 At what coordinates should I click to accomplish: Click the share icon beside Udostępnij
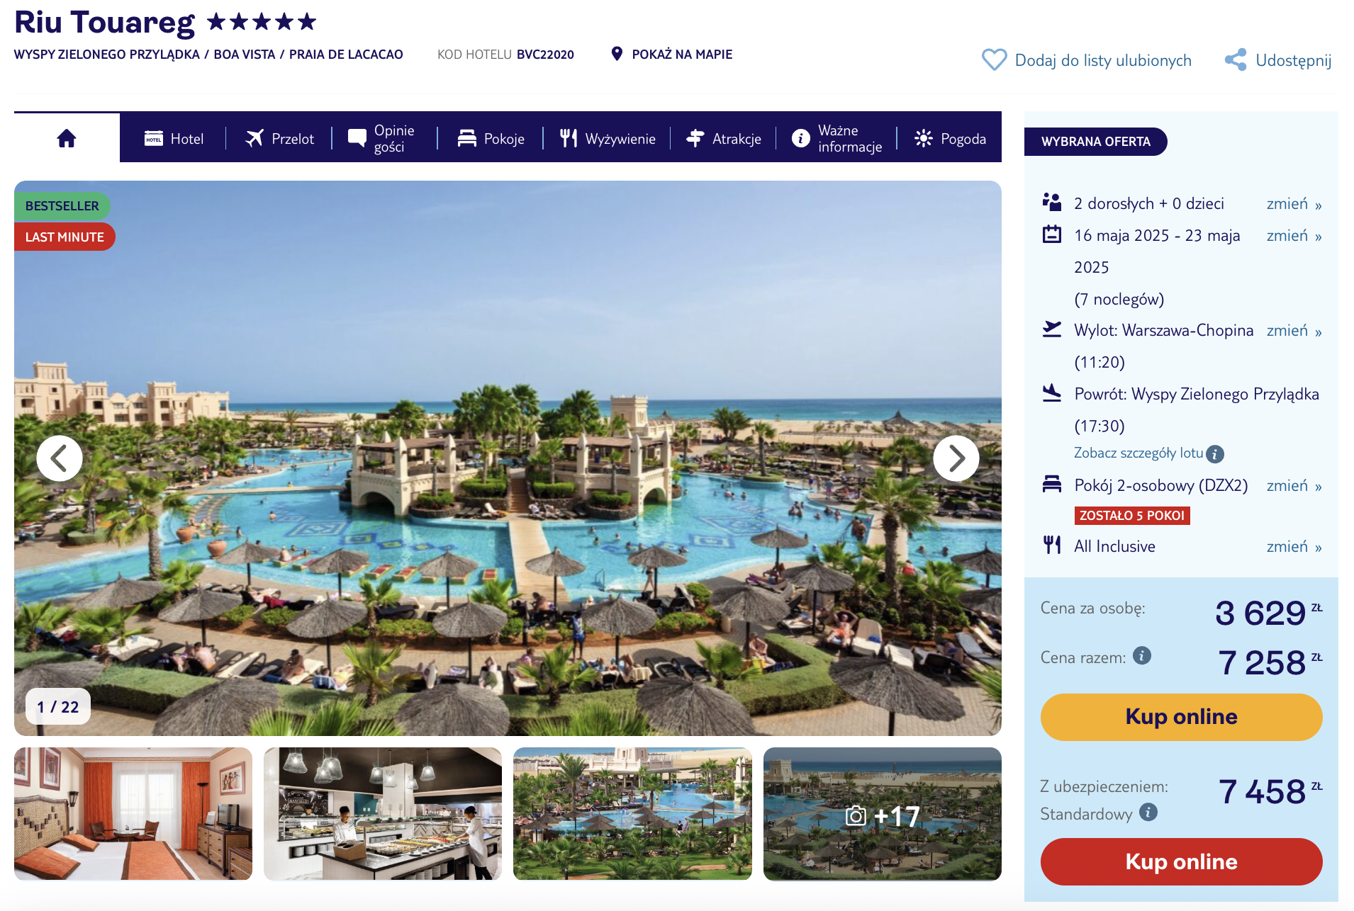click(x=1236, y=60)
